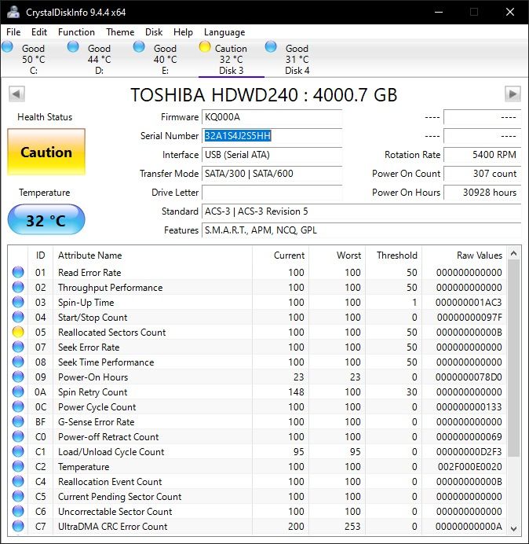529x544 pixels.
Task: Click the Serial Number field
Action: [x=272, y=136]
